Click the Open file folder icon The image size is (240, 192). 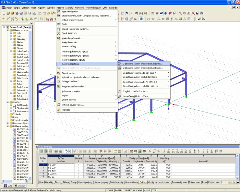[x=8, y=13]
